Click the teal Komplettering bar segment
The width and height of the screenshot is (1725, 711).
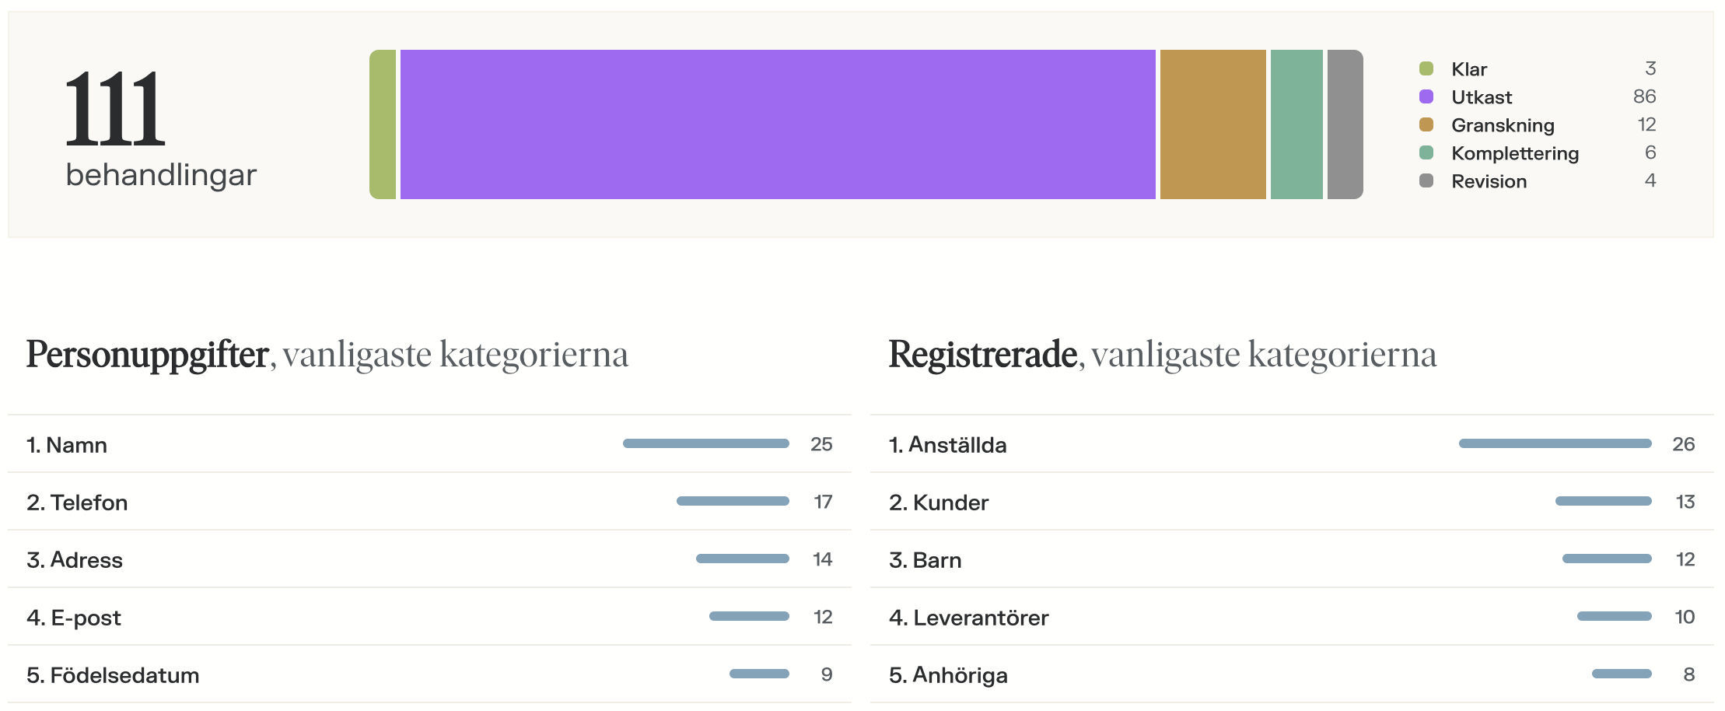pyautogui.click(x=1296, y=124)
